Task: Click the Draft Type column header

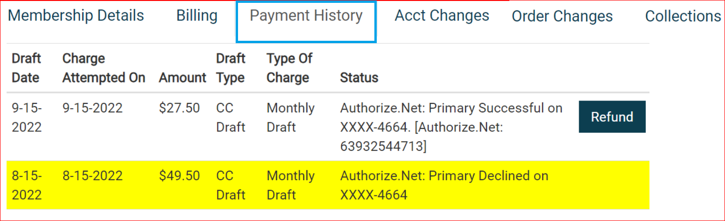Action: (x=230, y=68)
